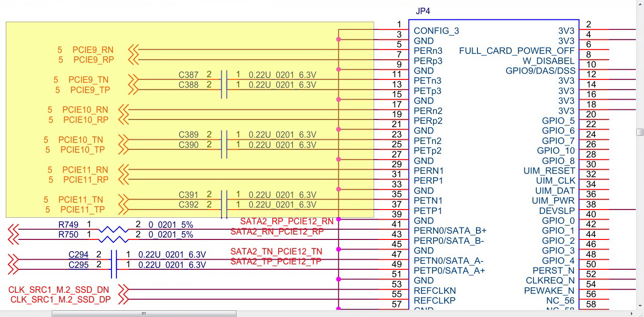Select the GPIO9/DAS/DSS pin label
The width and height of the screenshot is (644, 317).
(x=541, y=70)
